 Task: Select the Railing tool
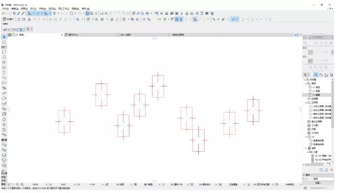pyautogui.click(x=4, y=93)
